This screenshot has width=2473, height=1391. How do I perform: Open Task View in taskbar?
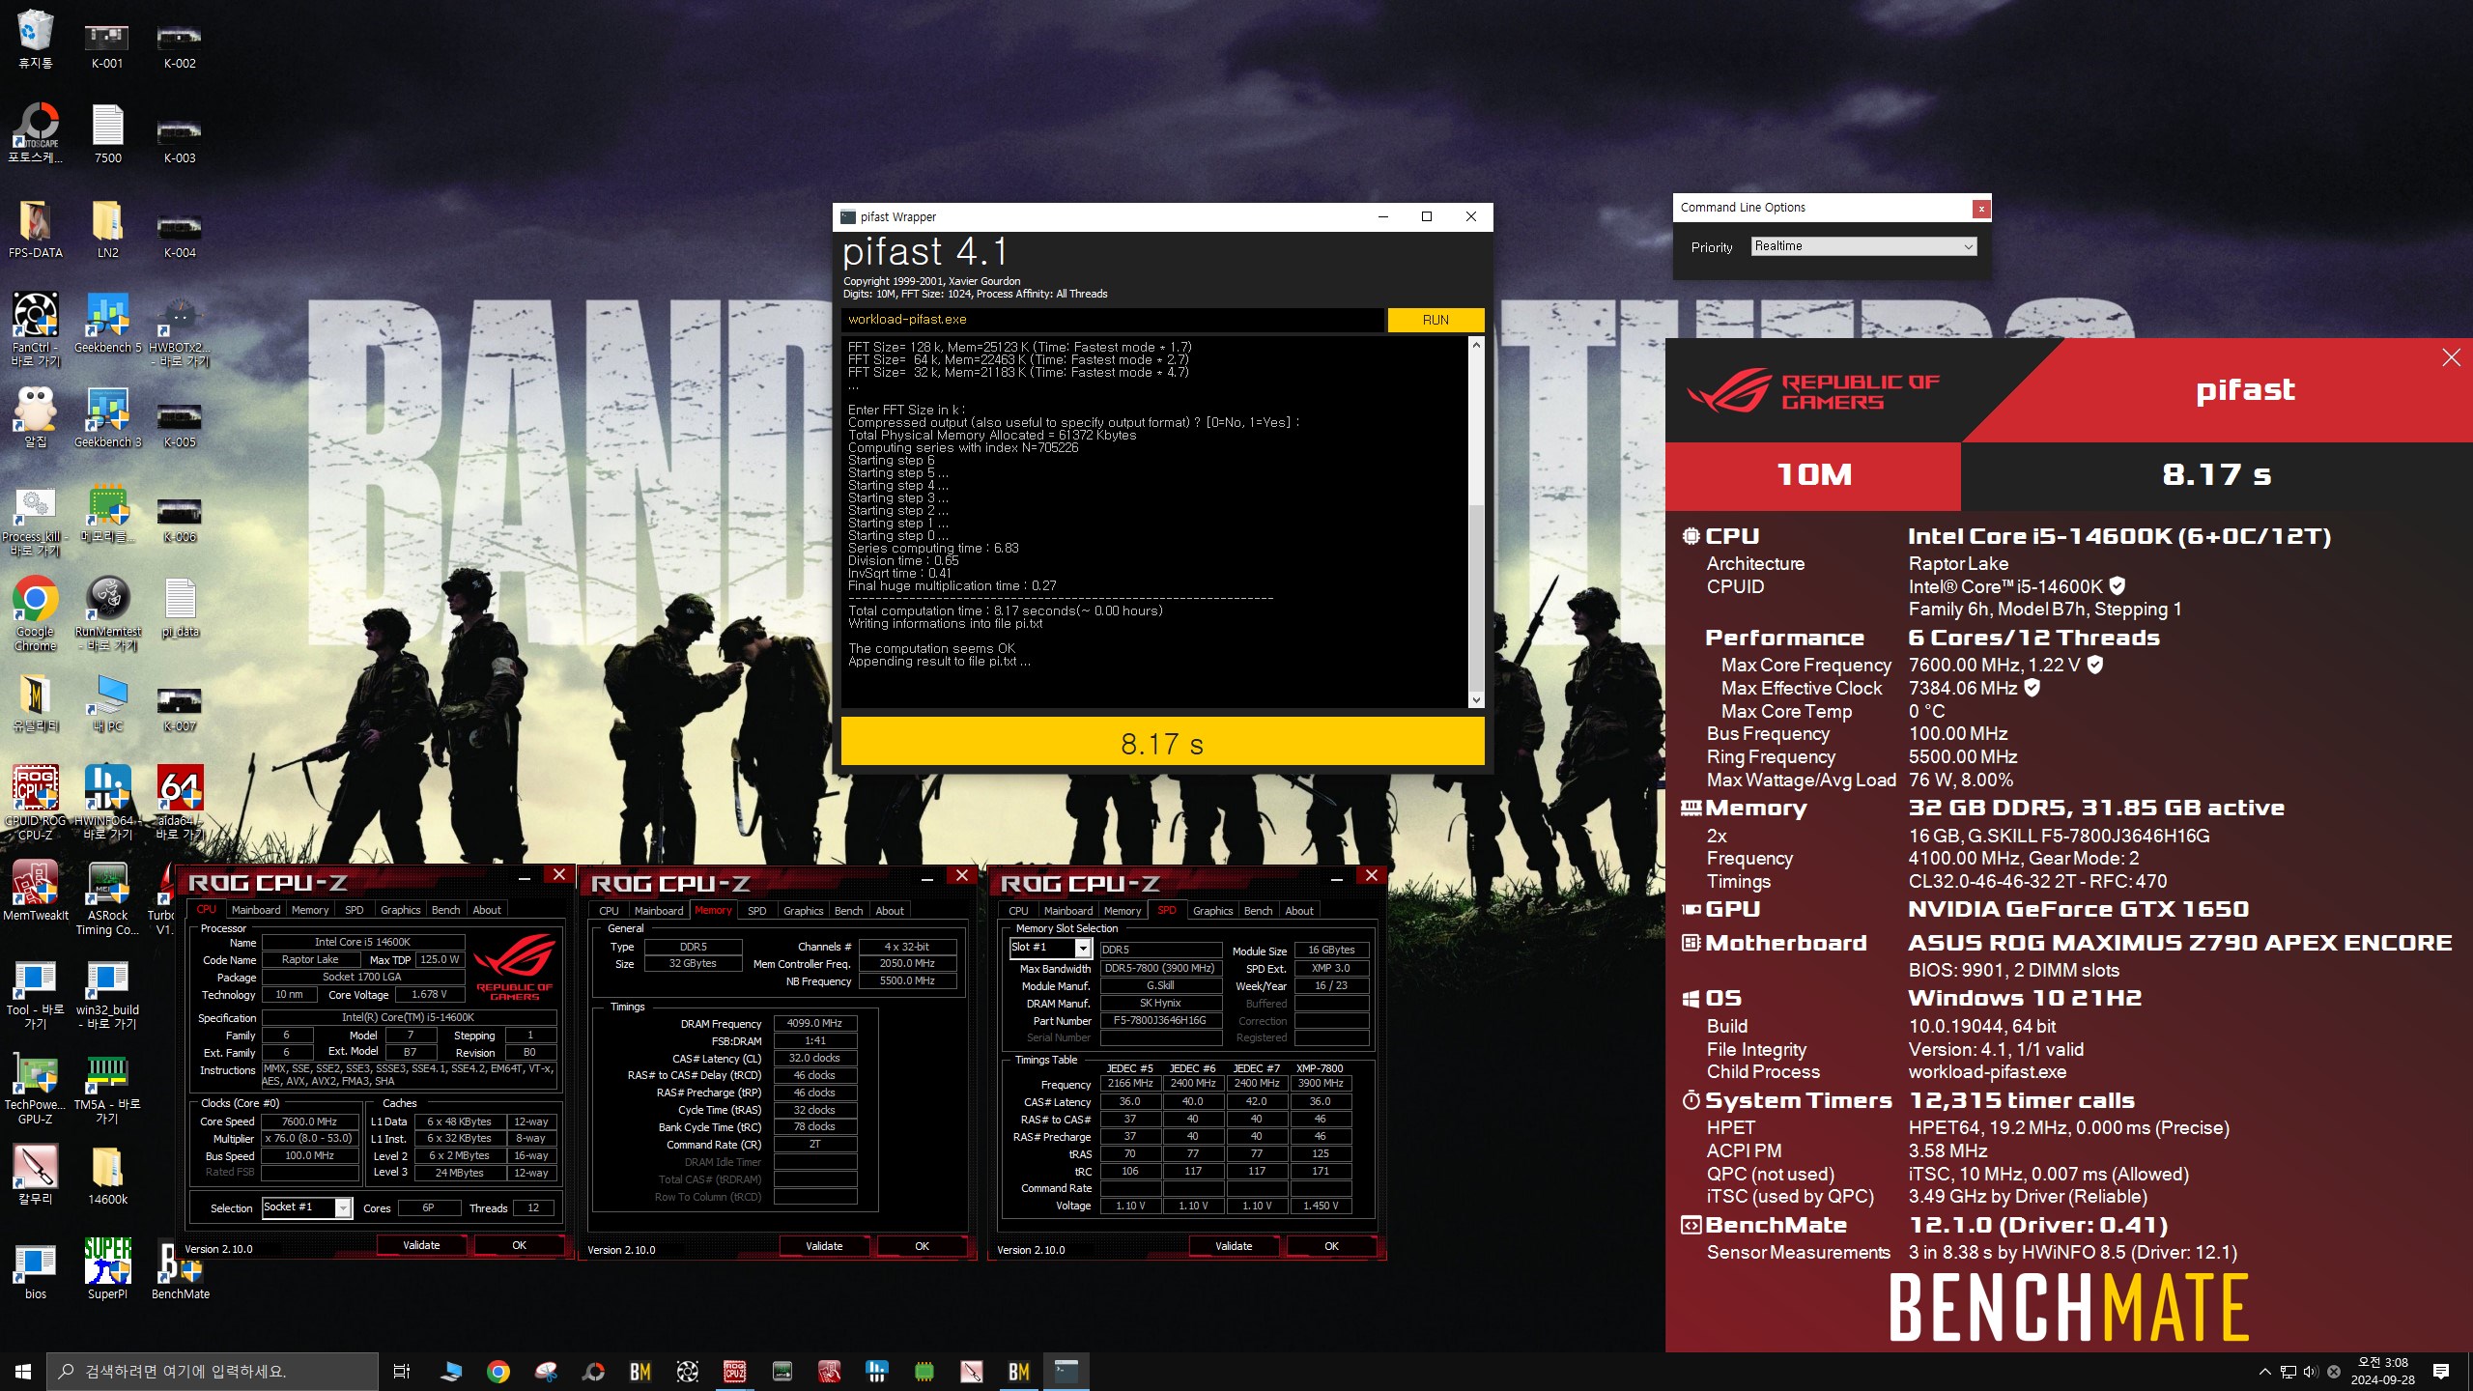[x=402, y=1371]
